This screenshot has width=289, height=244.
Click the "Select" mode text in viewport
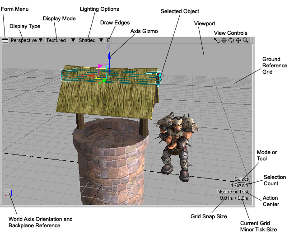[x=241, y=178]
